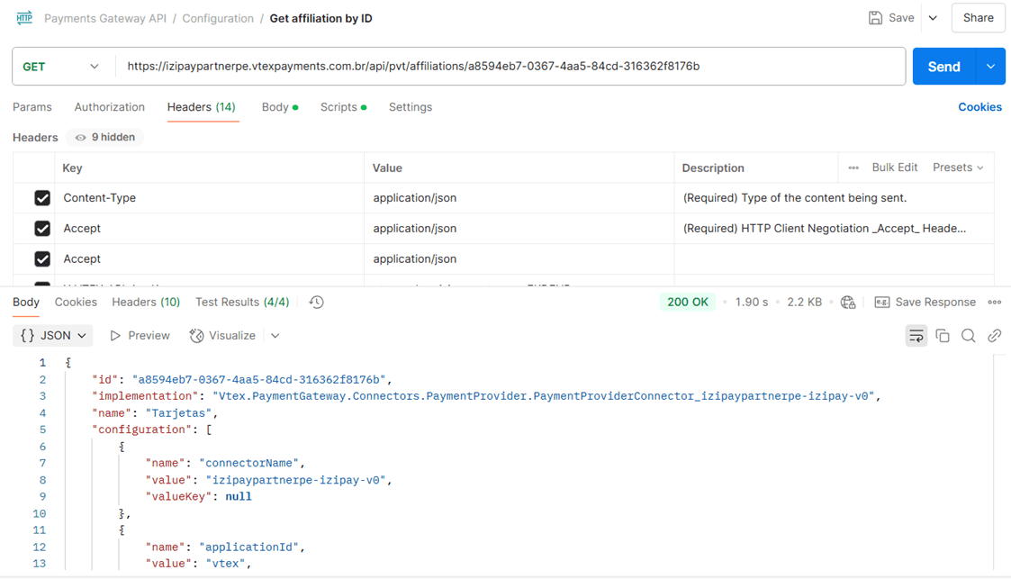Screen dimensions: 1011x579
Task: Open the Presets dropdown
Action: pyautogui.click(x=958, y=167)
